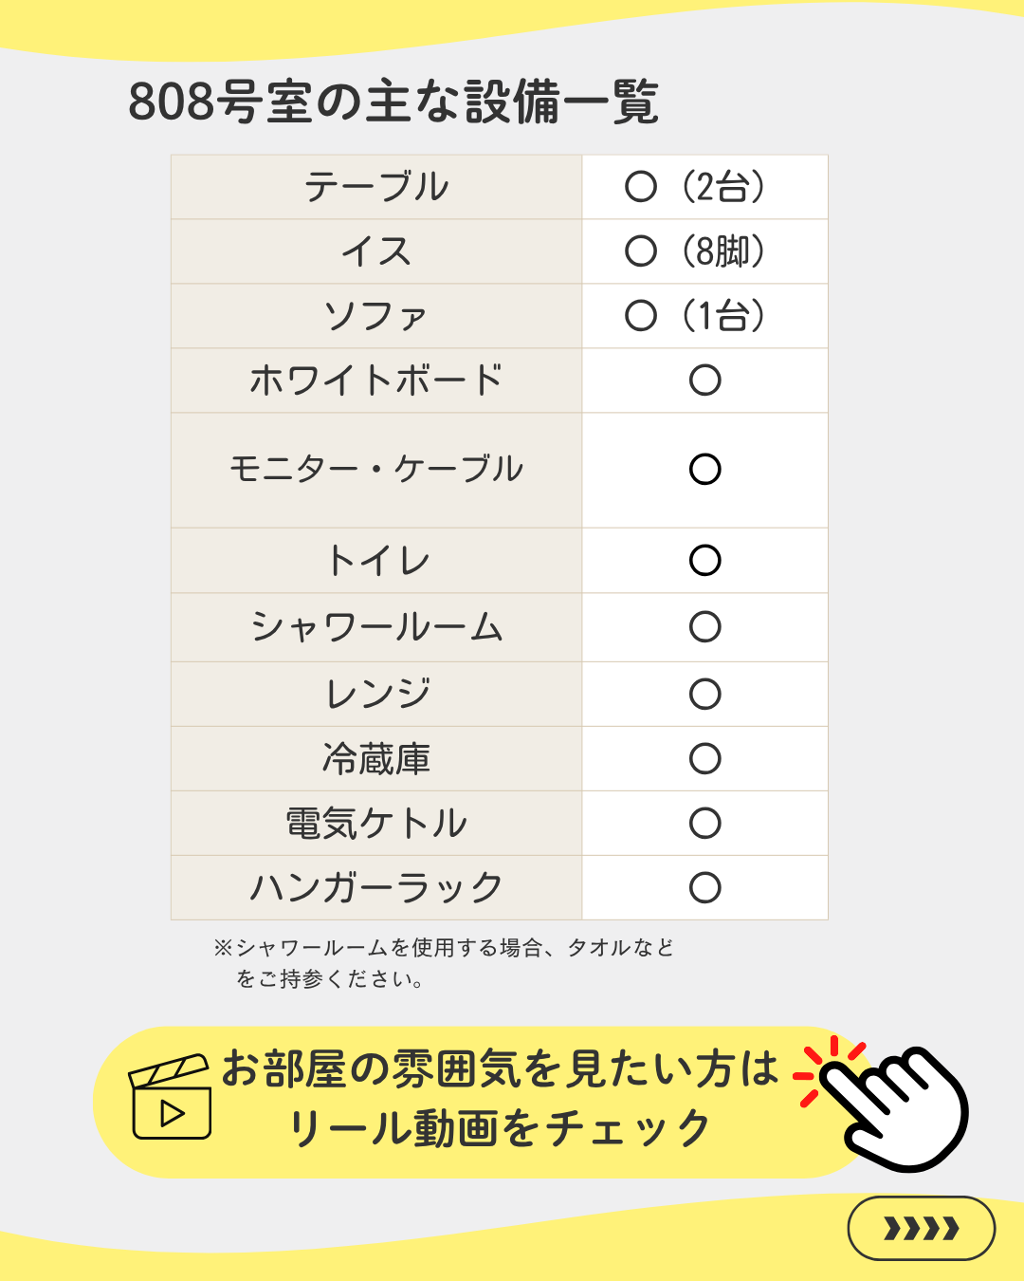Click the circle mark for 電気ケトル
Screen dimensions: 1024x1281
[x=704, y=823]
